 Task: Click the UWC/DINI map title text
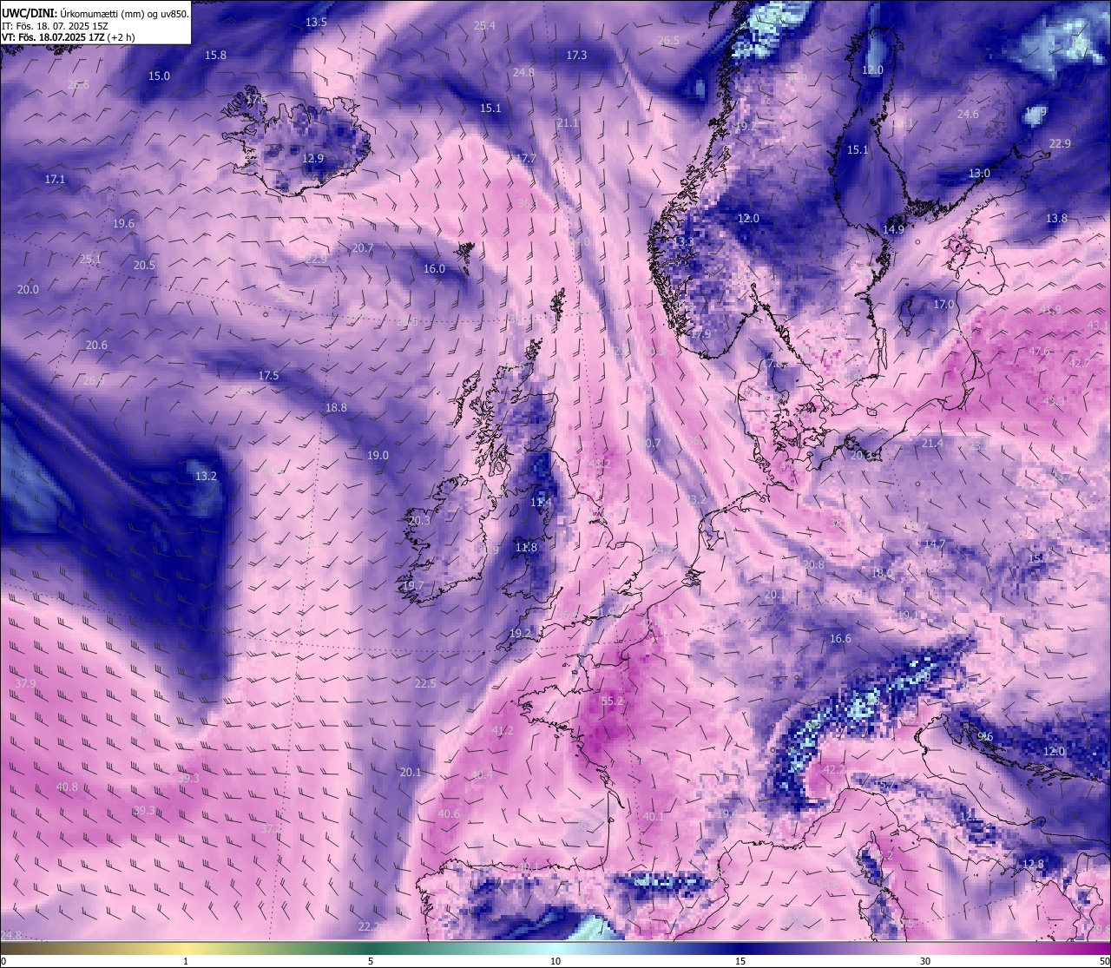pos(95,14)
